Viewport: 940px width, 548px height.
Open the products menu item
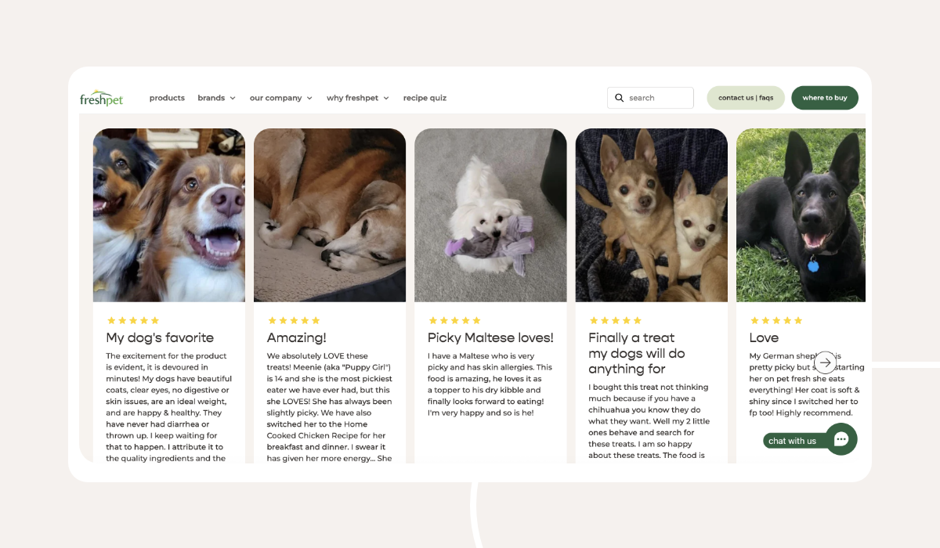coord(167,98)
